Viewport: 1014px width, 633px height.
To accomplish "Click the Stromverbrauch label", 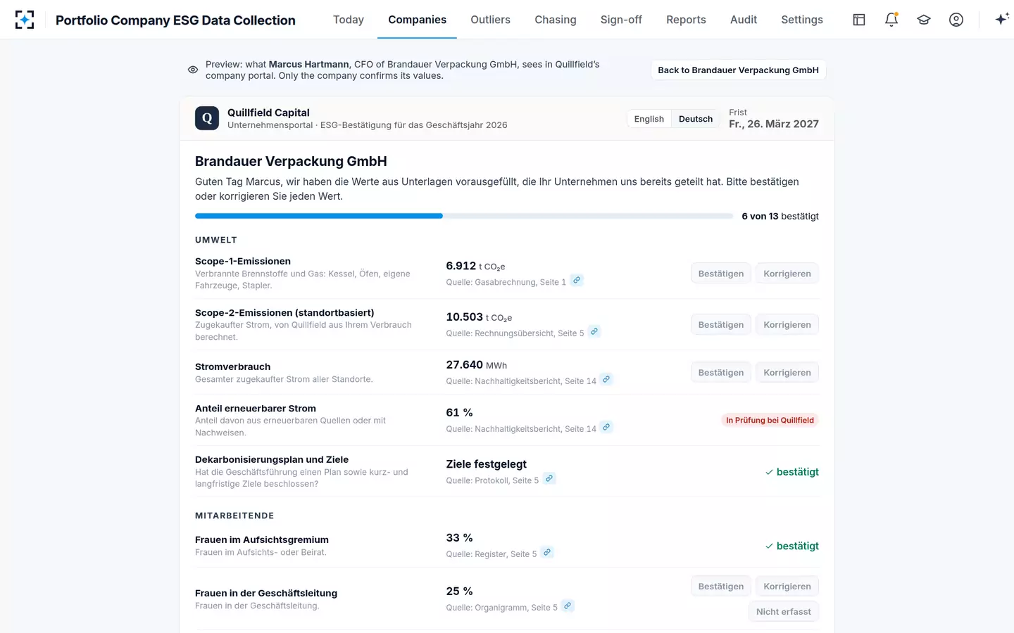I will pyautogui.click(x=232, y=366).
